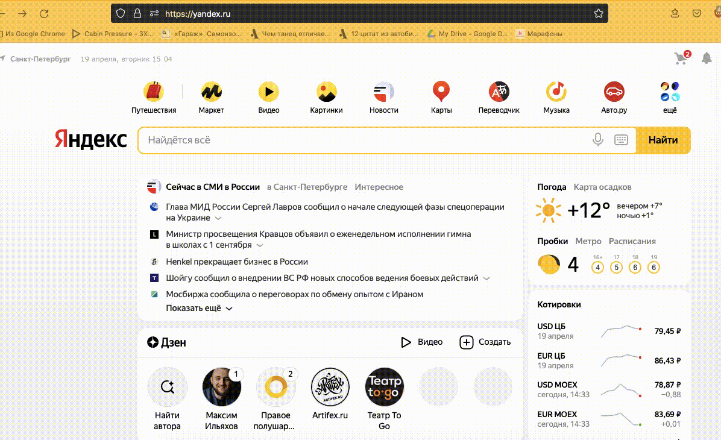Open 'Henkel прекращает бизнес в России' headline
The height and width of the screenshot is (440, 721).
tap(237, 262)
